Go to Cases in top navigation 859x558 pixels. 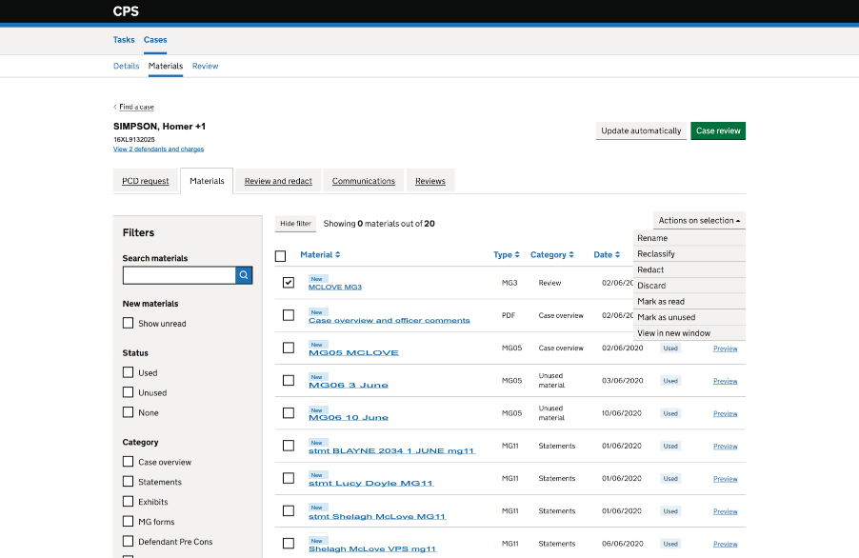coord(155,40)
